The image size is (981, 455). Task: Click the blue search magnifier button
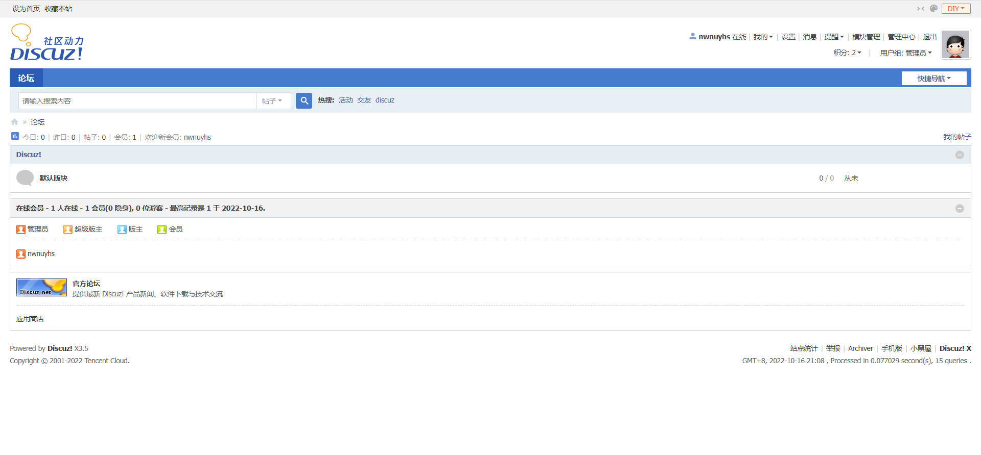304,100
